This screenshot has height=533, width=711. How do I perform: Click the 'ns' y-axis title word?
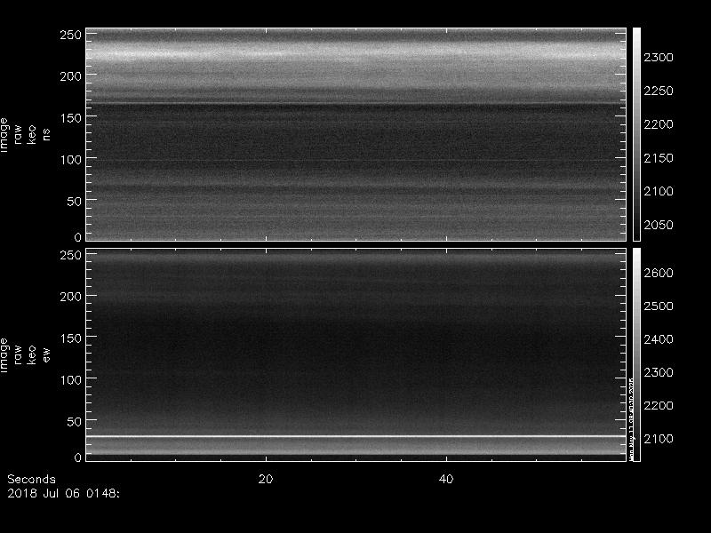pyautogui.click(x=46, y=134)
